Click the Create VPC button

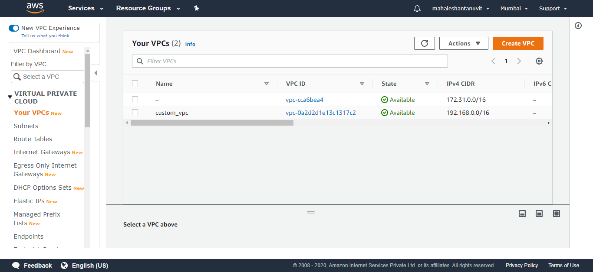click(x=518, y=43)
